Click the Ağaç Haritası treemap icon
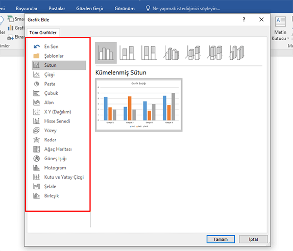Screen dimensions: 293x251 tap(36, 149)
